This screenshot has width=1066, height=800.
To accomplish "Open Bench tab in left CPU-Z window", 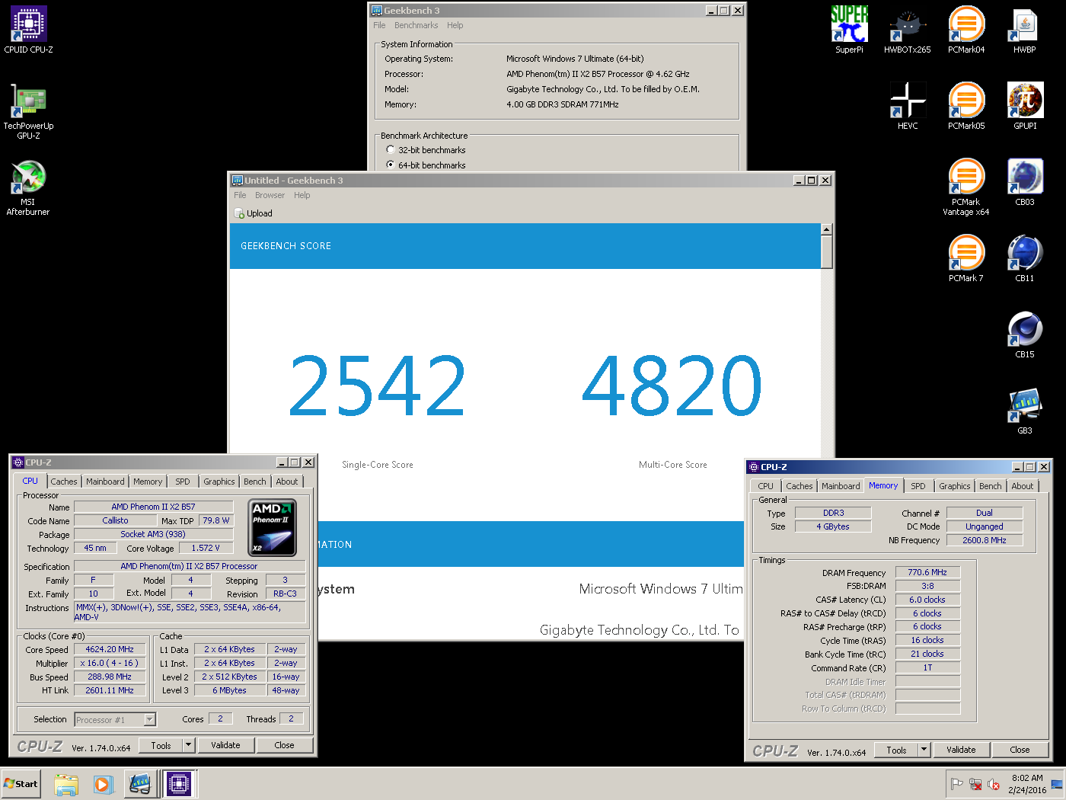I will [255, 482].
